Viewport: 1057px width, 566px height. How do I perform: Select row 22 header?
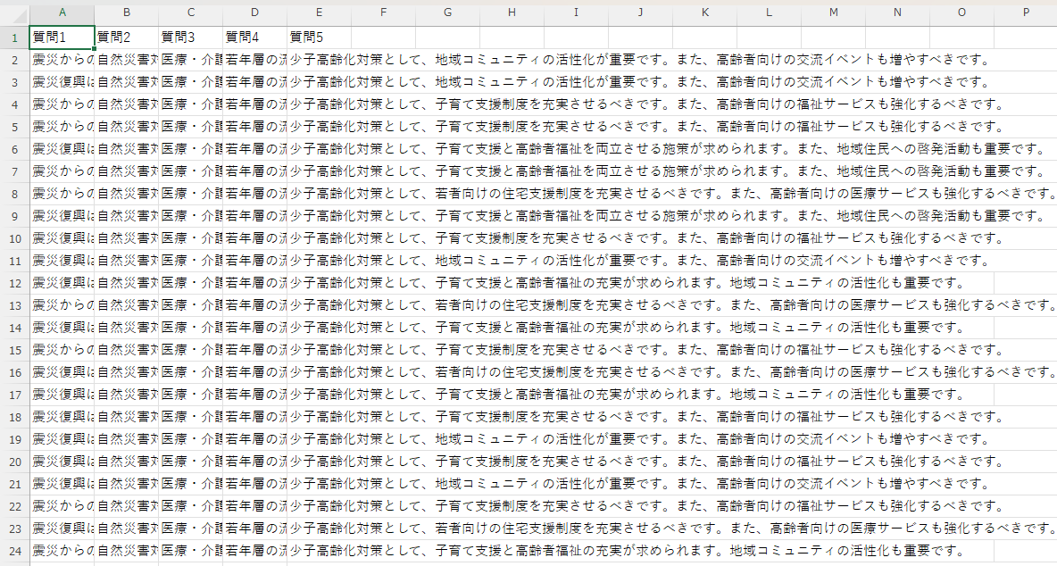pyautogui.click(x=15, y=504)
